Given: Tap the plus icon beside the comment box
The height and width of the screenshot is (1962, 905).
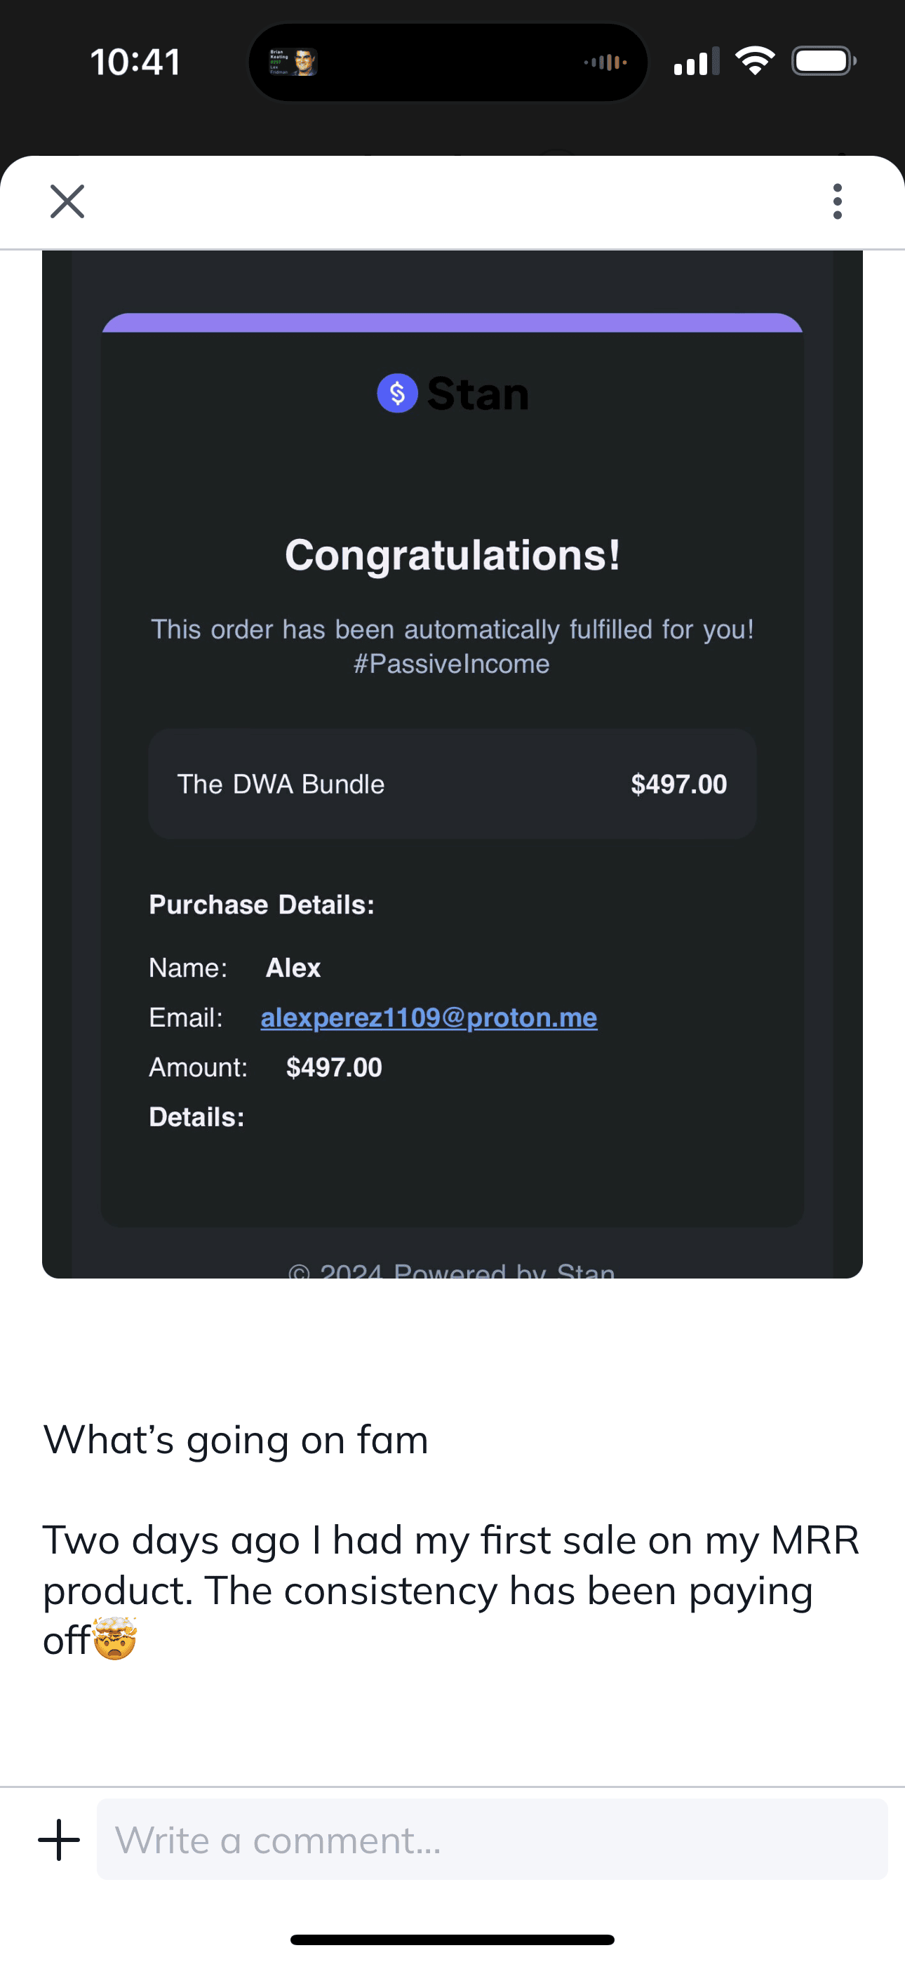Looking at the screenshot, I should click(59, 1840).
